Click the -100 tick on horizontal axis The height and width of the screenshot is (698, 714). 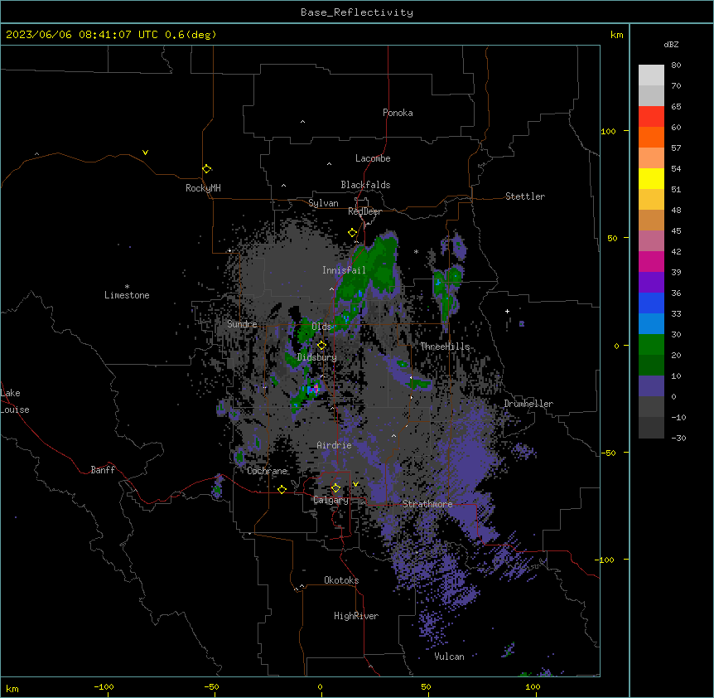click(x=104, y=686)
